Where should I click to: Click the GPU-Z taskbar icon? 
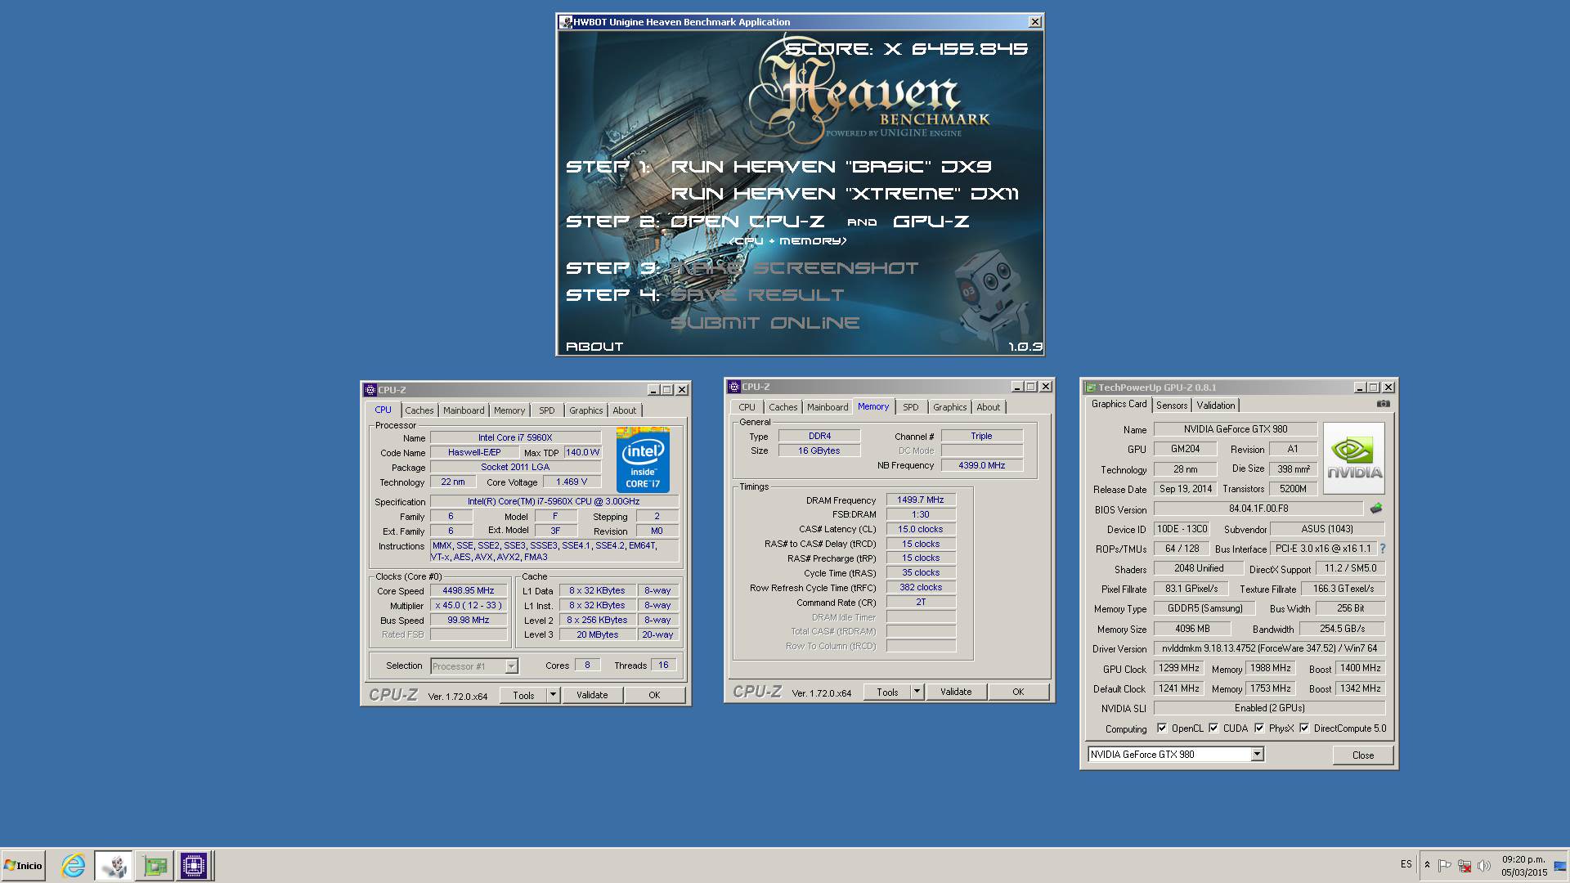(155, 865)
